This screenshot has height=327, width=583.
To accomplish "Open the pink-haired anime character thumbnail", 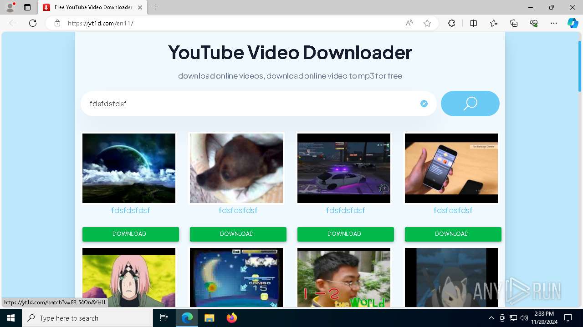I will click(x=129, y=277).
